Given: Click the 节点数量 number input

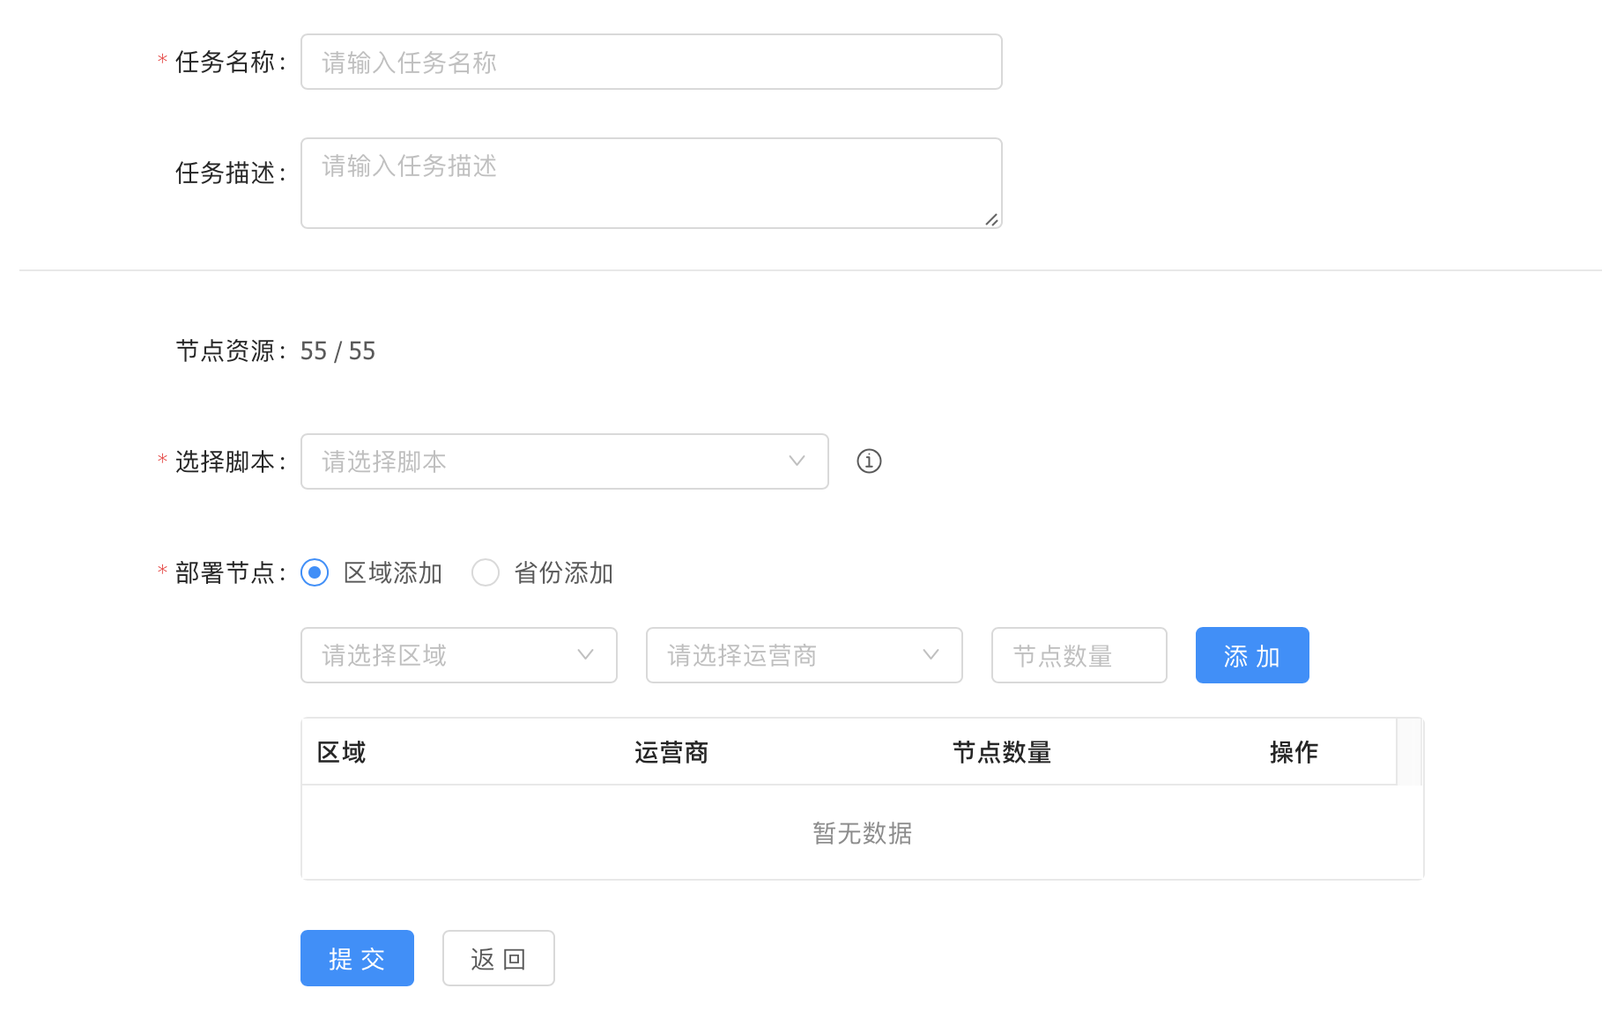Looking at the screenshot, I should (1079, 655).
